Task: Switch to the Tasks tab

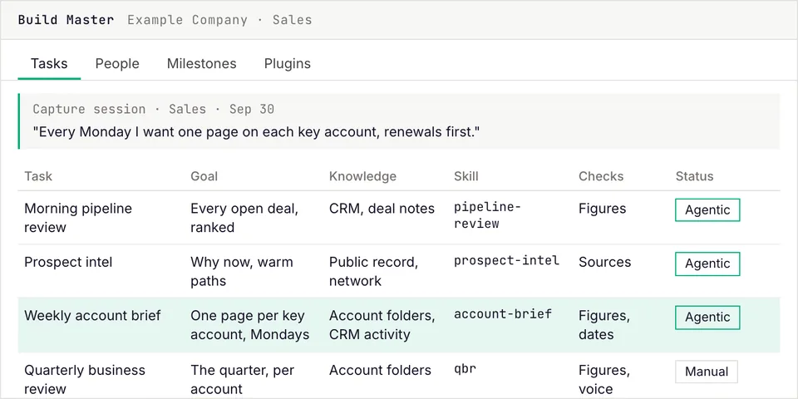Action: (x=49, y=64)
